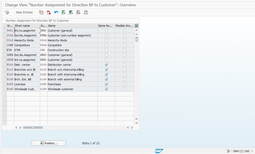The width and height of the screenshot is (255, 154).
Task: Click the New Entries button
Action: [24, 12]
